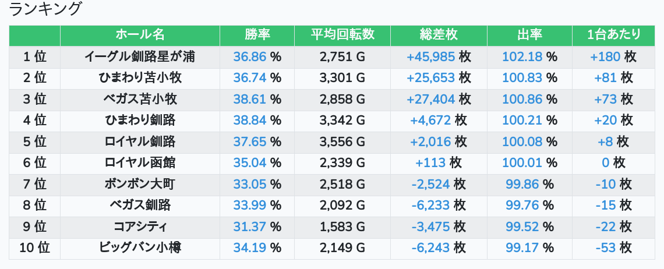Open the コアシティ hall entry
Screen dimensions: 664x269
point(140,226)
